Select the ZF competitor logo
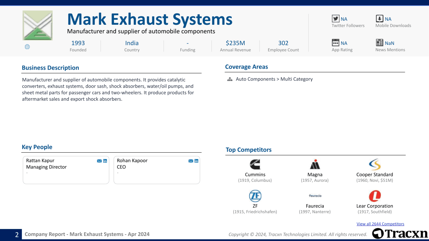The height and width of the screenshot is (241, 429). click(x=255, y=196)
